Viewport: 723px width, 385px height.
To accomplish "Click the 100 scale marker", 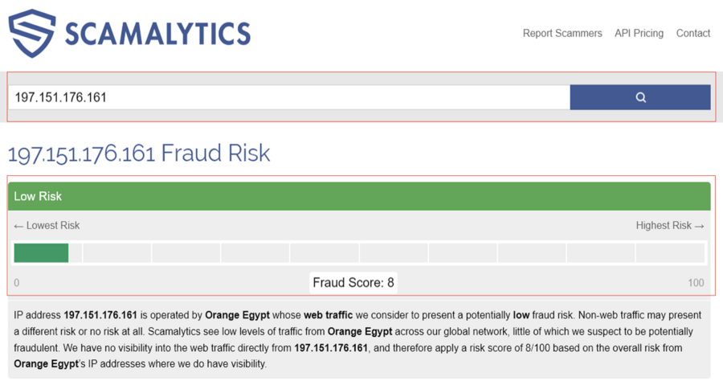I will [696, 283].
